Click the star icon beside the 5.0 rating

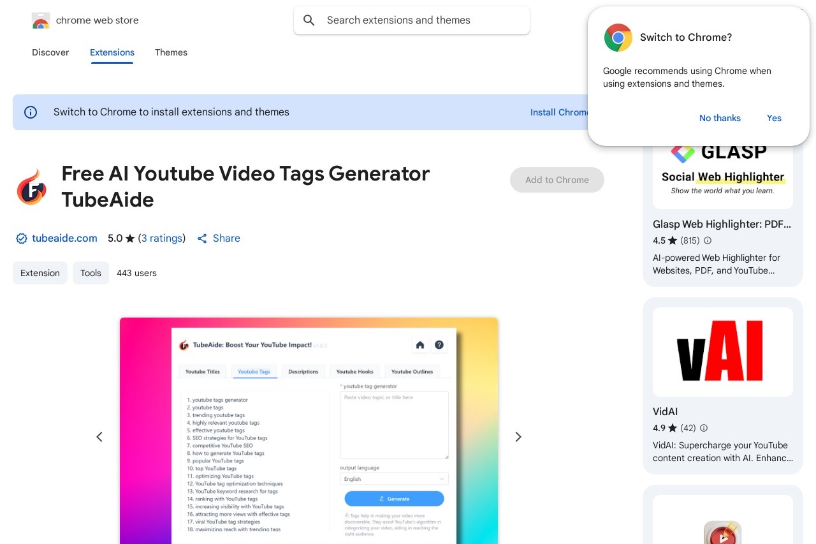pyautogui.click(x=130, y=239)
